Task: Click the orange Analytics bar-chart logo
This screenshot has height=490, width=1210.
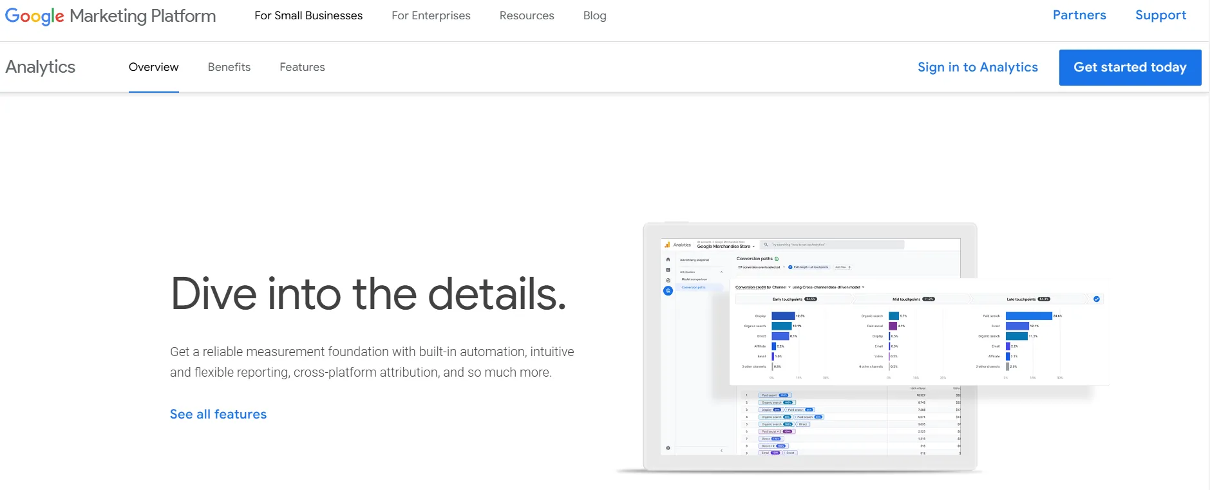Action: [667, 245]
